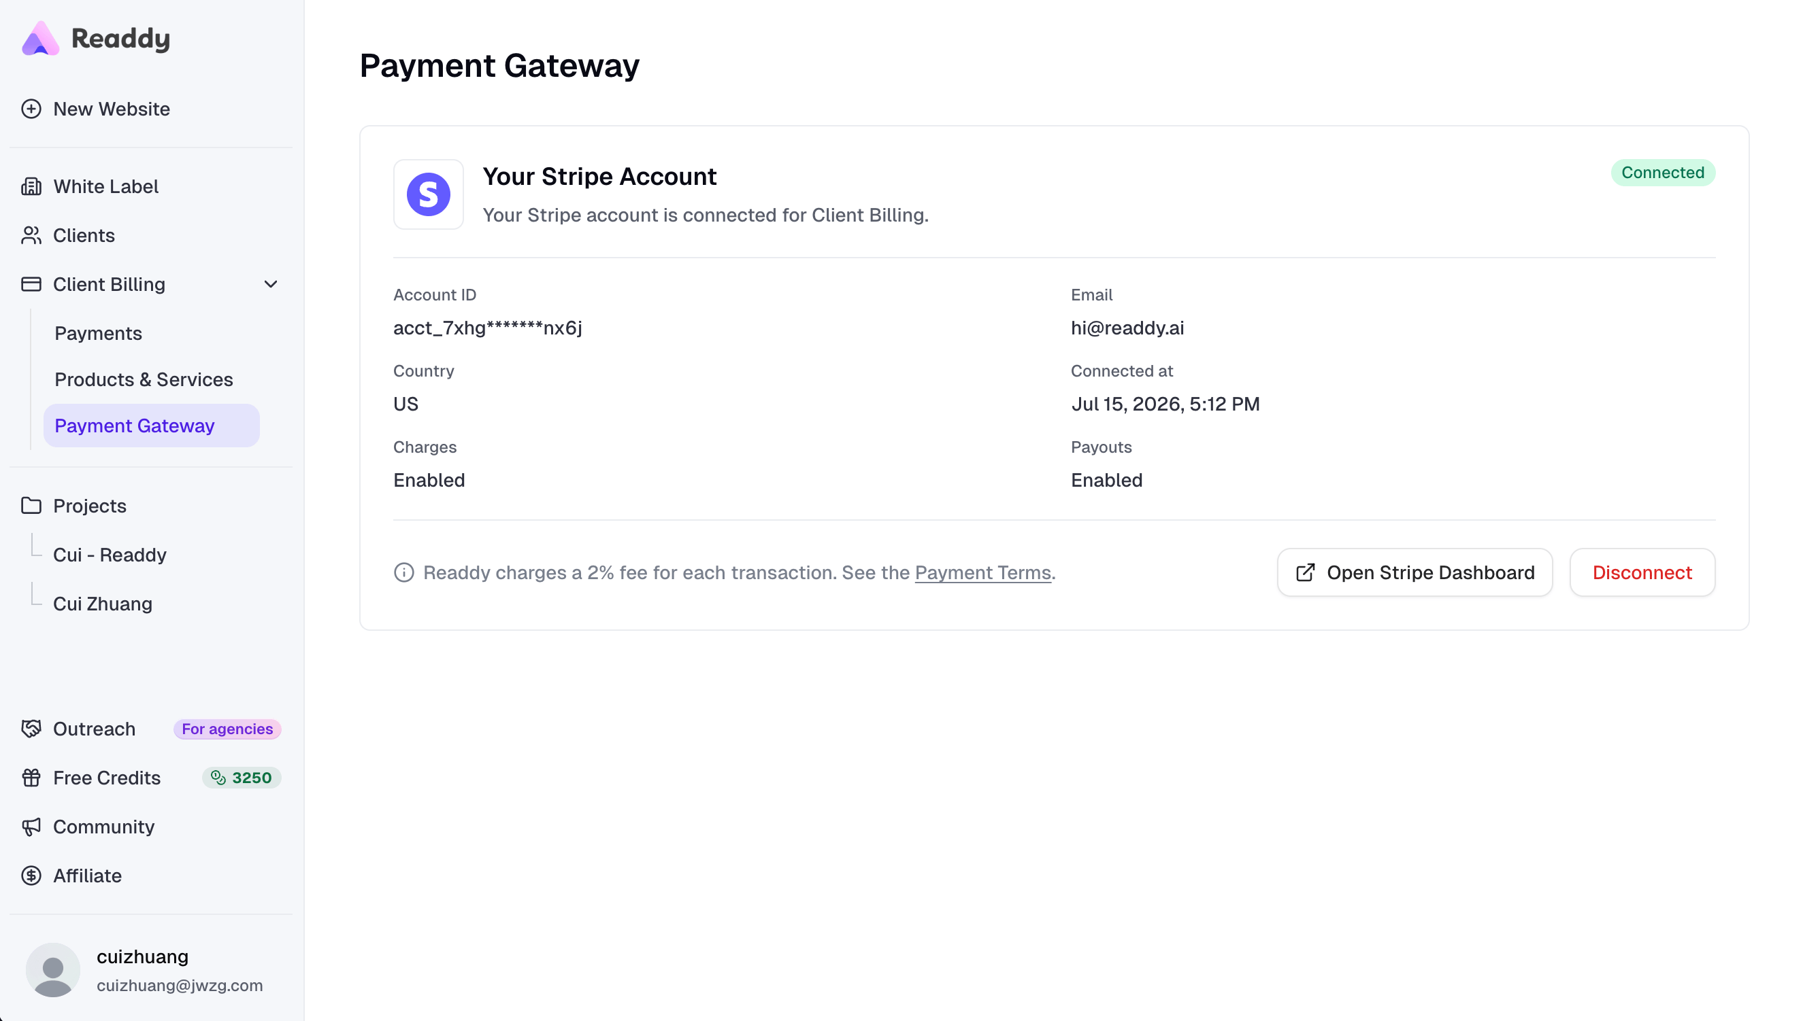Open the Payment Terms link
The image size is (1803, 1021).
pyautogui.click(x=982, y=572)
